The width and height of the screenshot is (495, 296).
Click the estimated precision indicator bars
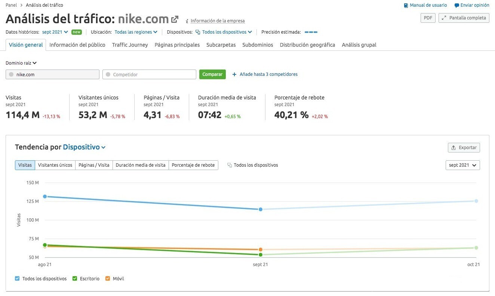[311, 32]
